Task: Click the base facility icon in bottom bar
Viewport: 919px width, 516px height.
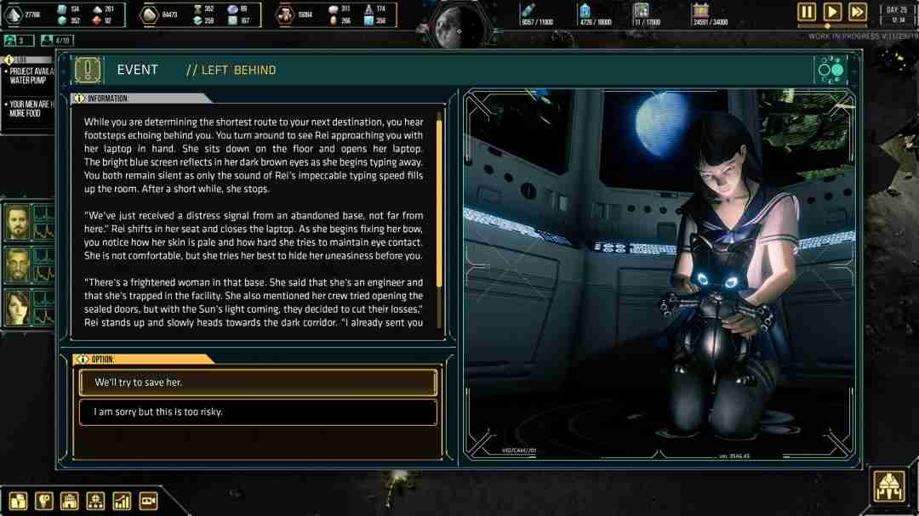Action: tap(70, 501)
